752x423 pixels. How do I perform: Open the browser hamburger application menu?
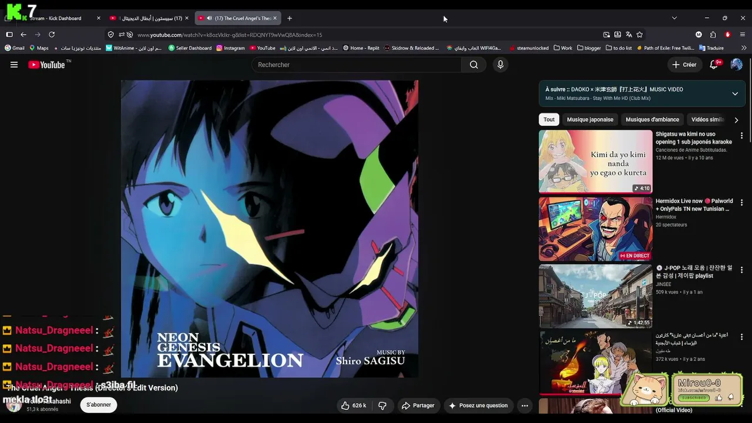[x=743, y=35]
